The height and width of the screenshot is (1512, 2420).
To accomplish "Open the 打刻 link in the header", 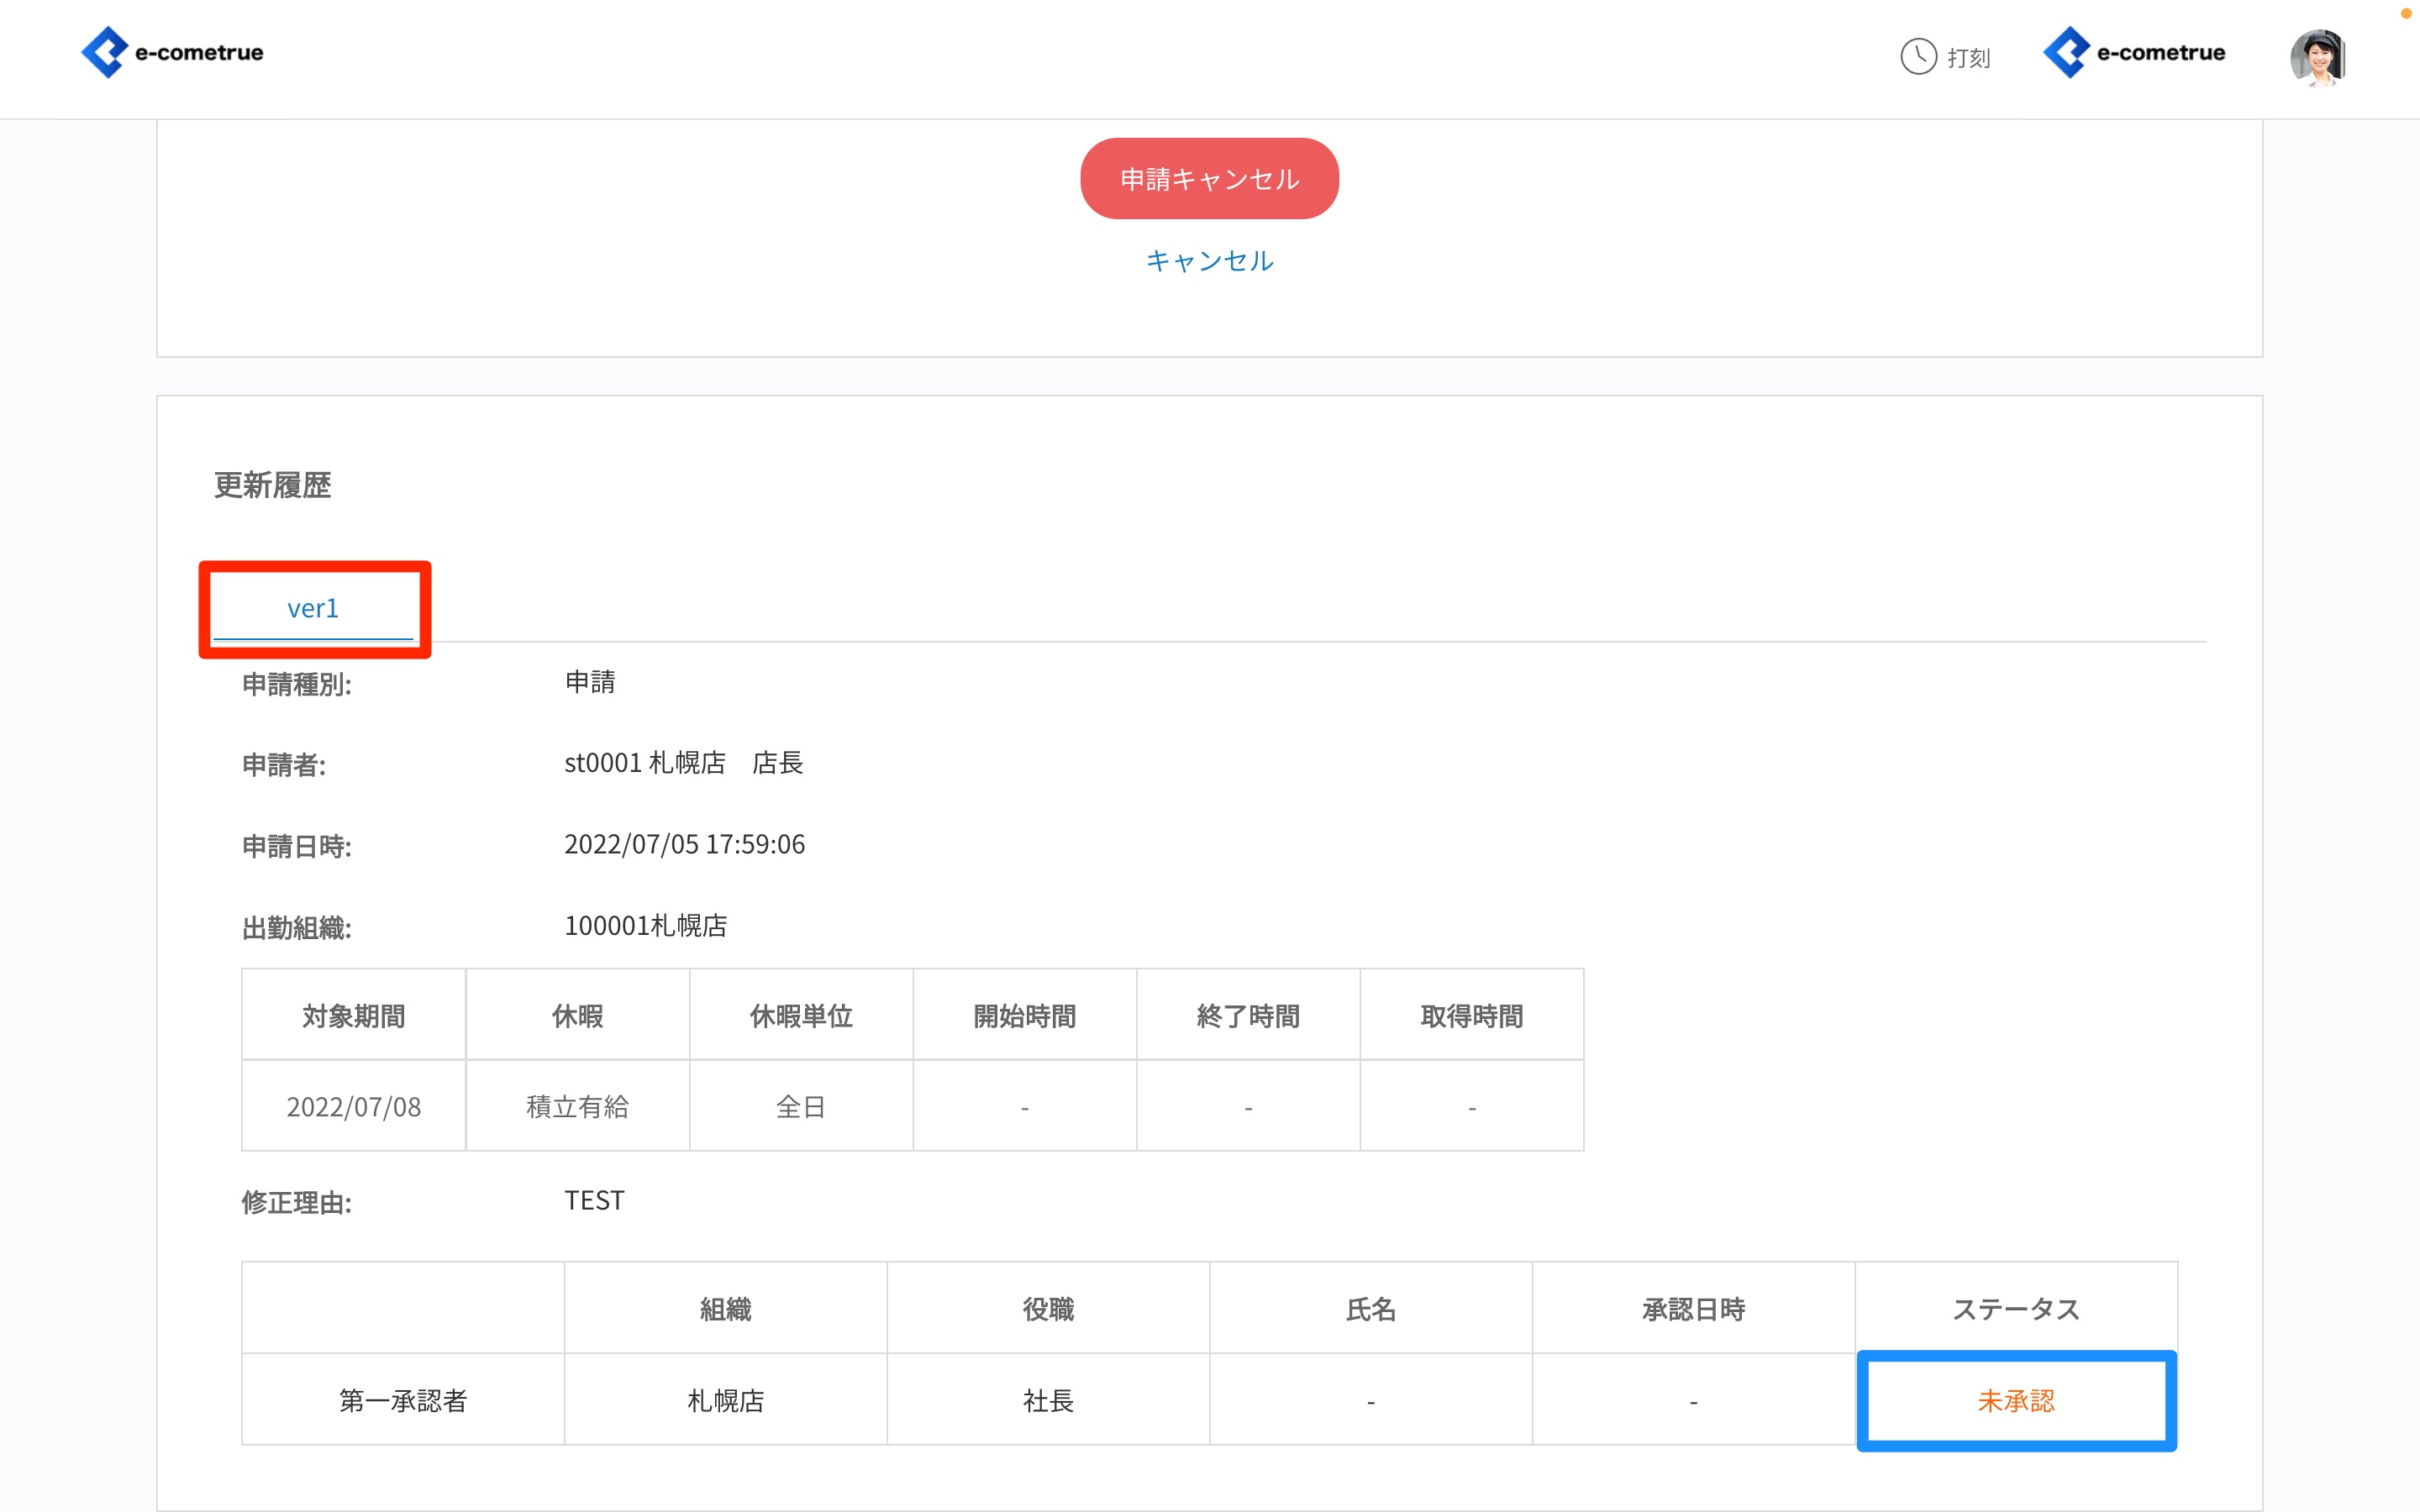I will [1968, 58].
